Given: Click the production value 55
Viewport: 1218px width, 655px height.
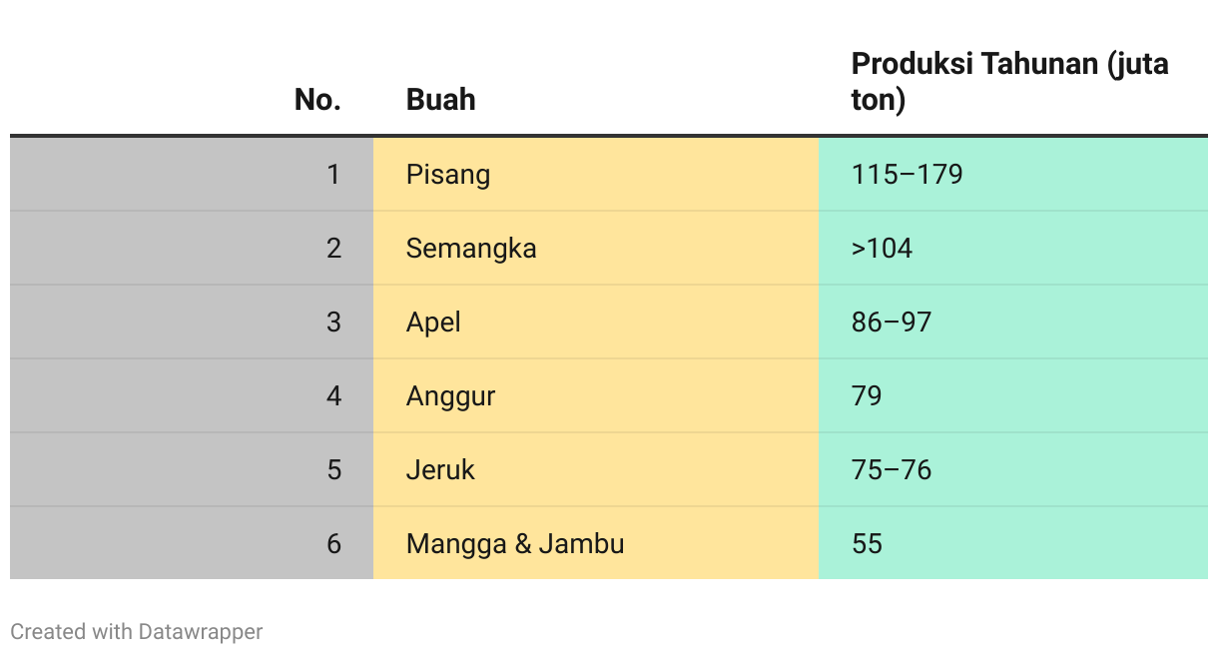Looking at the screenshot, I should [x=868, y=544].
